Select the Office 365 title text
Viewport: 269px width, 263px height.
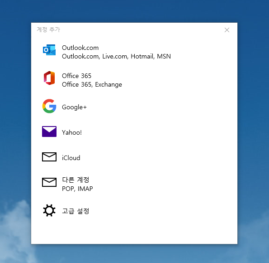pyautogui.click(x=76, y=76)
